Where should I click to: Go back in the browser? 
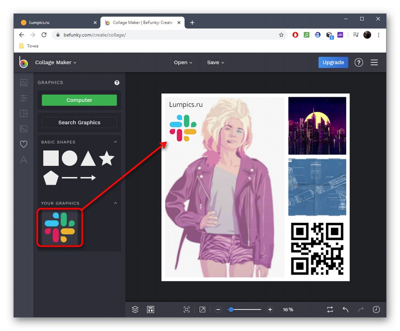tap(21, 35)
